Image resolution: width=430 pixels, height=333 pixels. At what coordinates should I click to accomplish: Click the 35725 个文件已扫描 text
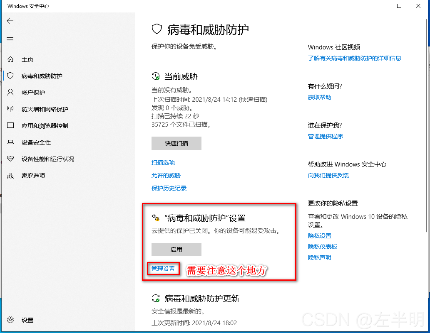click(x=181, y=125)
